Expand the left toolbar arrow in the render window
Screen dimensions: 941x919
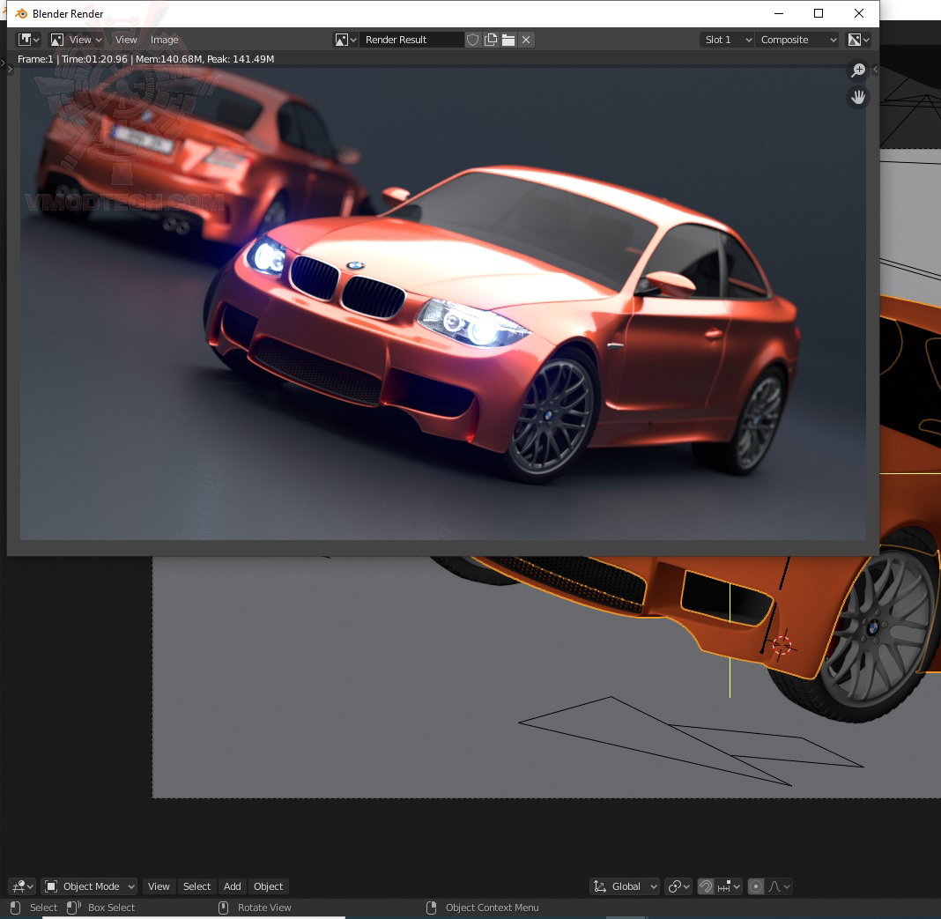pyautogui.click(x=10, y=69)
